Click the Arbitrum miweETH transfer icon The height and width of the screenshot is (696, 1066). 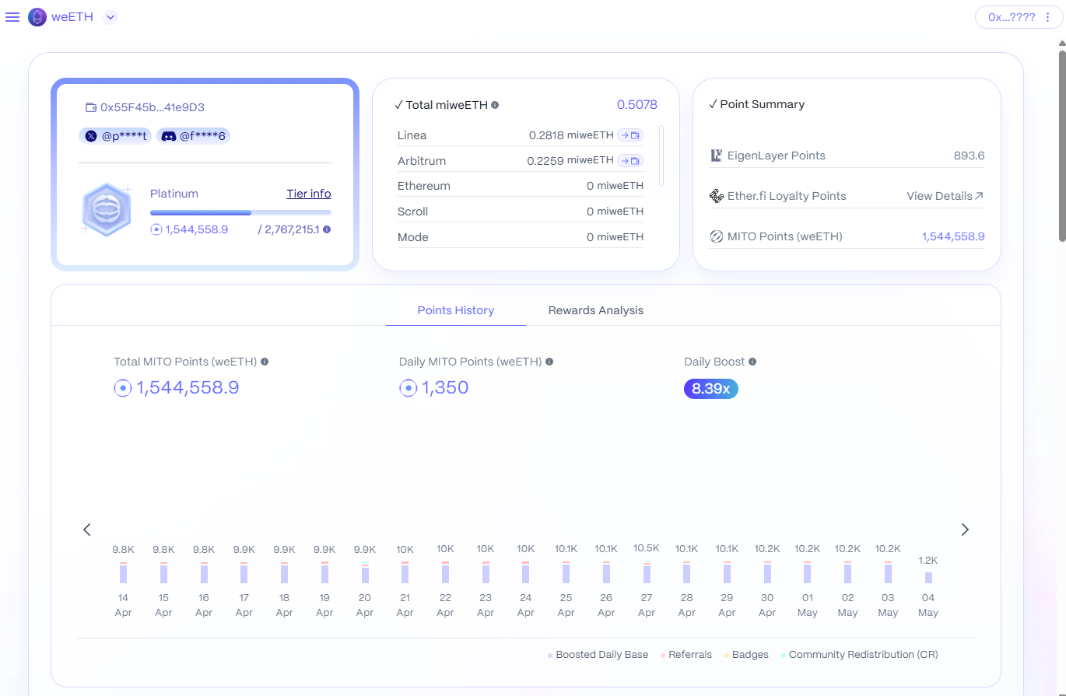[x=630, y=161]
